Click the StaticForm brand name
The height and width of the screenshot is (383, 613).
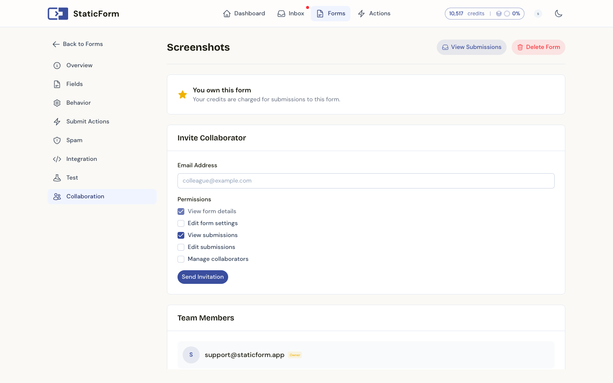click(x=96, y=14)
